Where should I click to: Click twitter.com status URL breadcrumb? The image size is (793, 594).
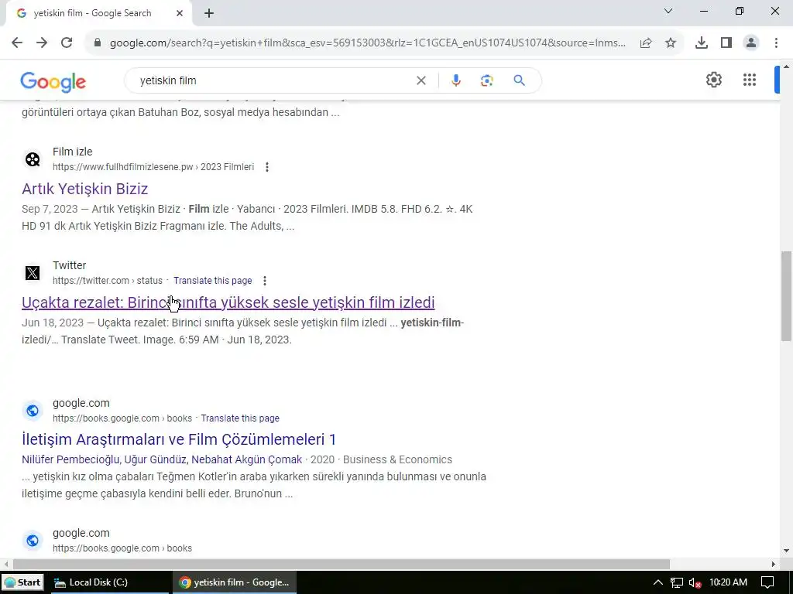[x=108, y=281]
